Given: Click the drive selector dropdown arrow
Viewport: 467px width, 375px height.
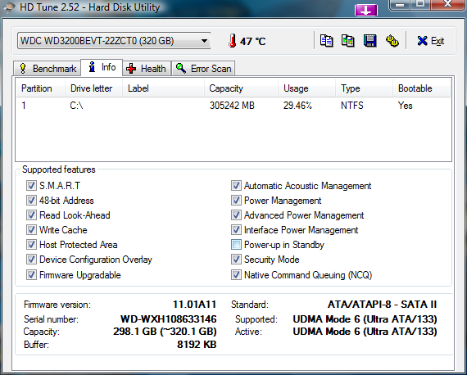Looking at the screenshot, I should (204, 41).
